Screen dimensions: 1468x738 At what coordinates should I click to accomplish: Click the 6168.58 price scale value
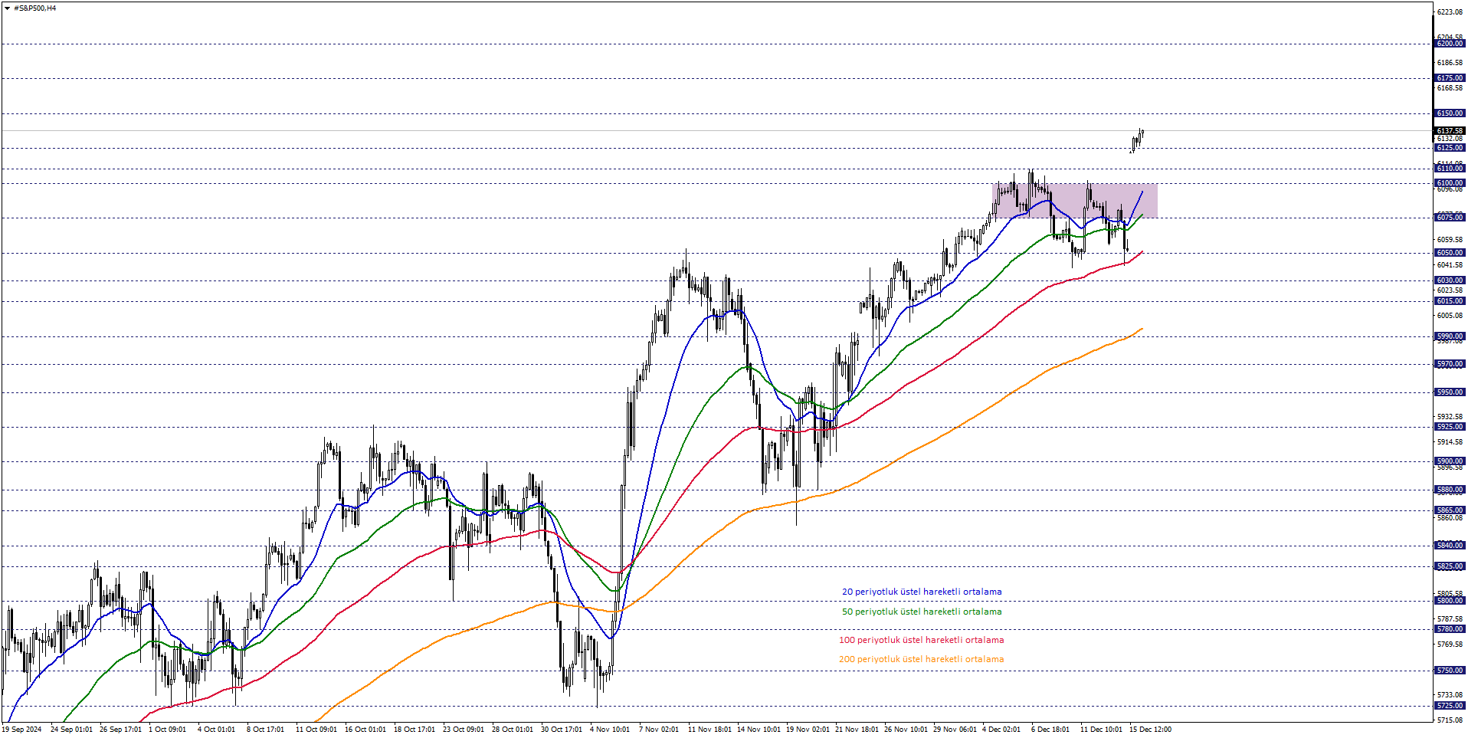point(1450,88)
